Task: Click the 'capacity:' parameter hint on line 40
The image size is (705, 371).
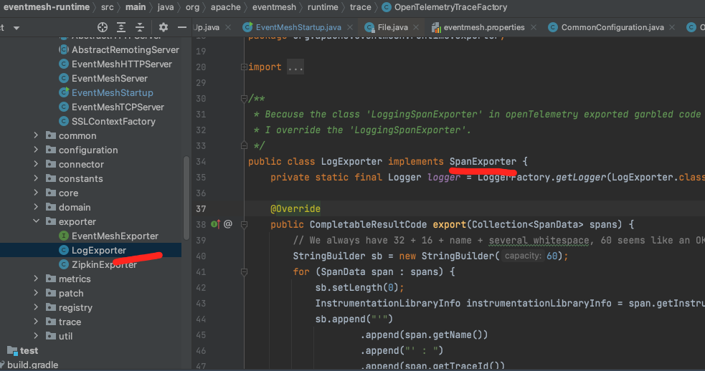Action: pos(522,256)
